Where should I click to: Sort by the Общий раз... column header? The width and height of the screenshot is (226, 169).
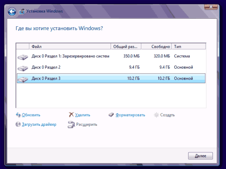(126, 46)
